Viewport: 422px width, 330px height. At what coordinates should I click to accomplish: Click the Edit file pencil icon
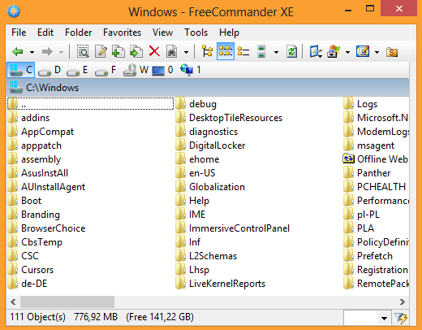[101, 51]
